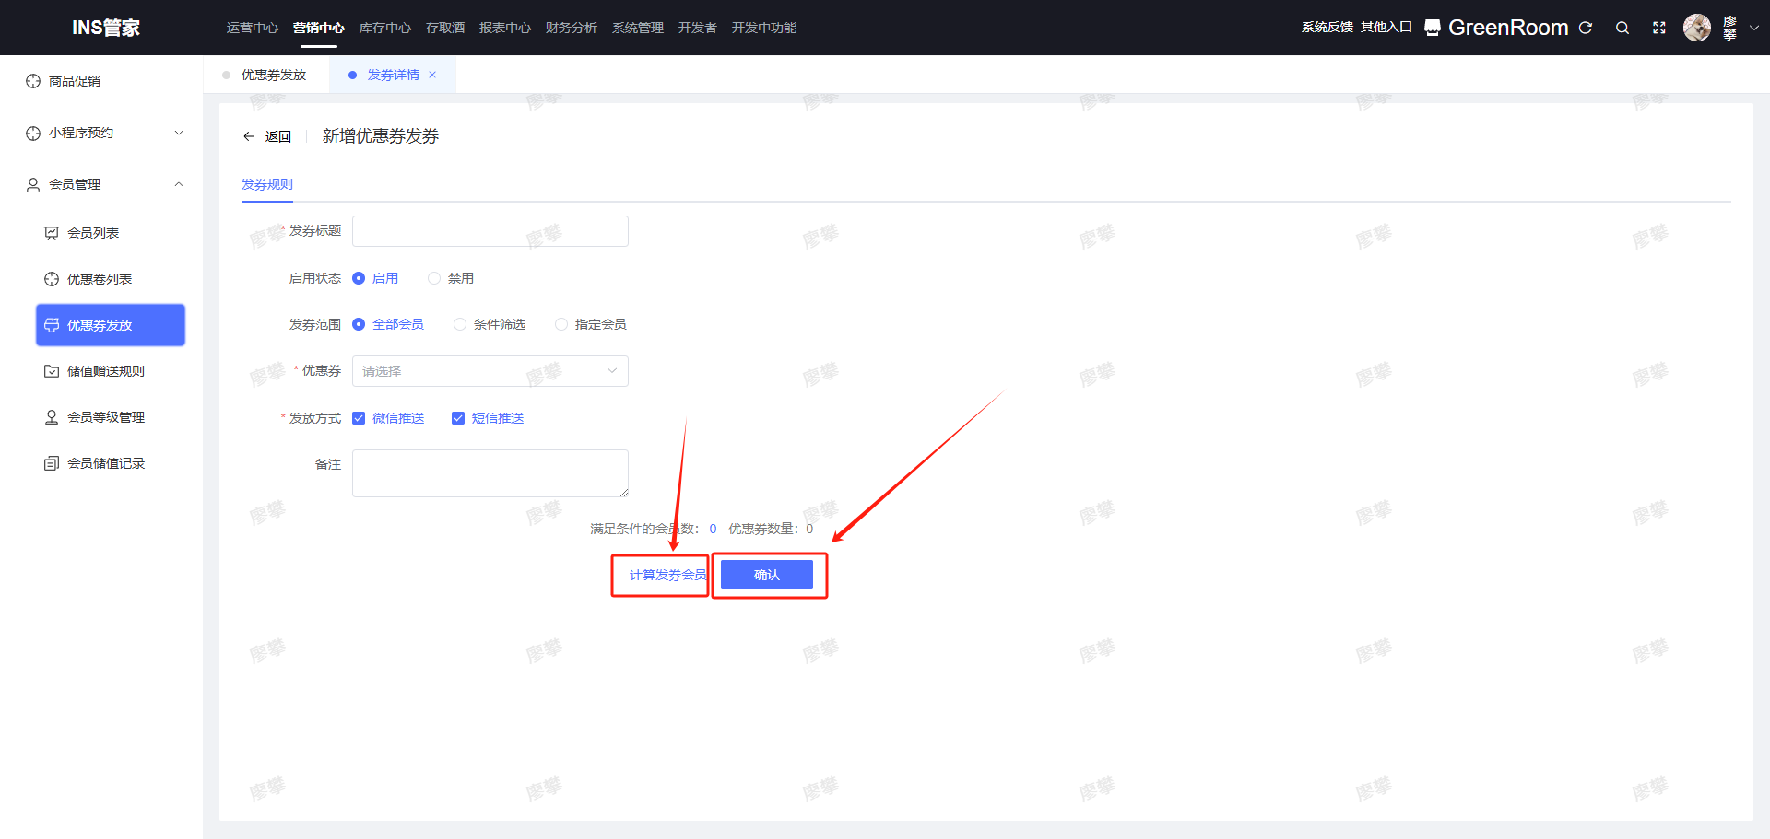Close the 发券详情 tab with the x icon
Screen dimensions: 1770x839
pyautogui.click(x=432, y=75)
